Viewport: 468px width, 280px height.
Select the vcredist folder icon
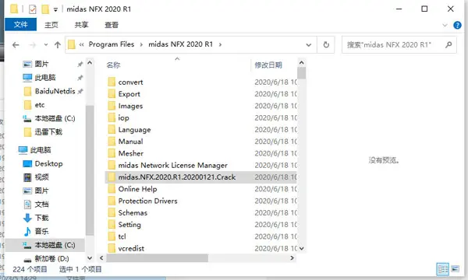112,248
